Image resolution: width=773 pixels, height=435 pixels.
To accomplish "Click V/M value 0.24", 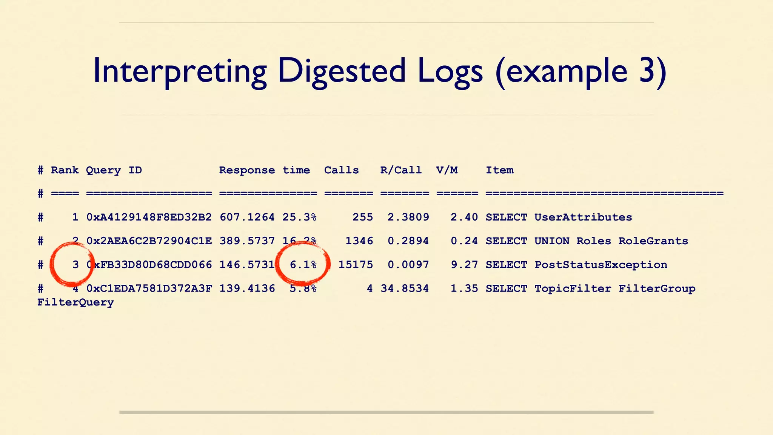I will (x=464, y=241).
